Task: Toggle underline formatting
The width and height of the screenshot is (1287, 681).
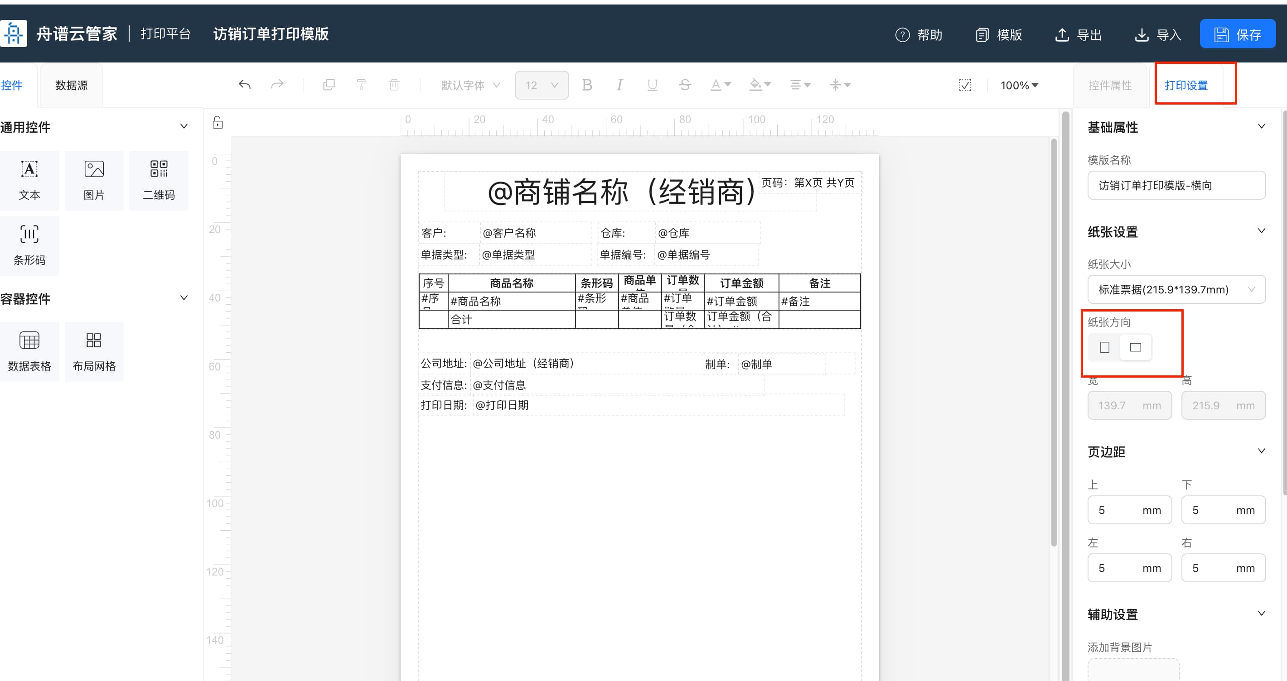Action: pyautogui.click(x=652, y=85)
